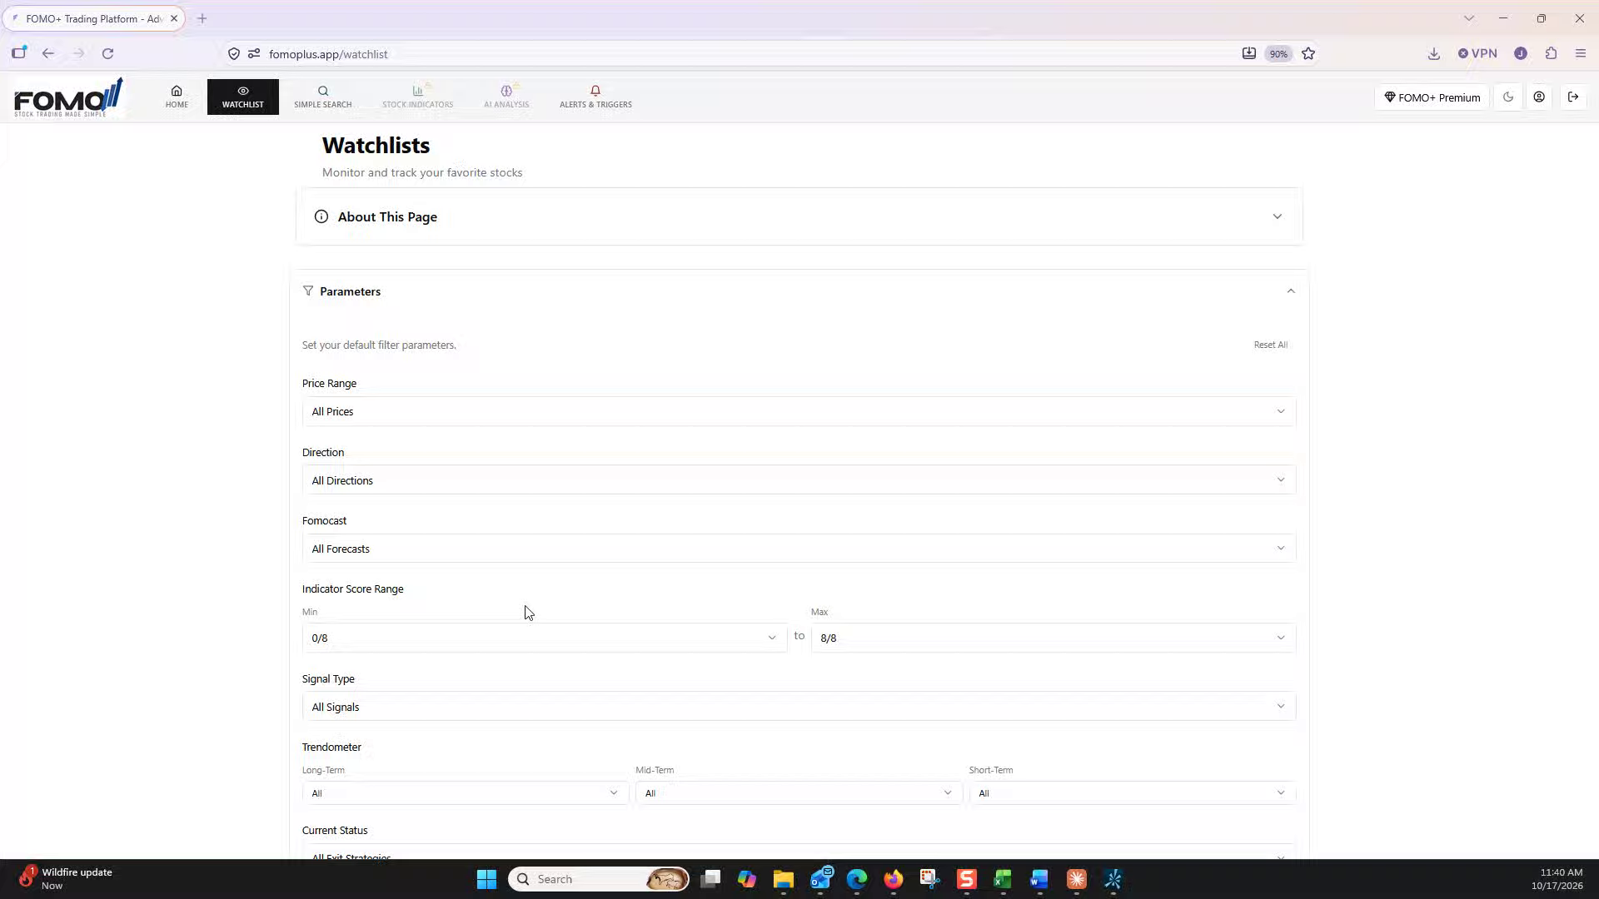Click the address bar URL
Screen dimensions: 1599x899
[x=328, y=54]
